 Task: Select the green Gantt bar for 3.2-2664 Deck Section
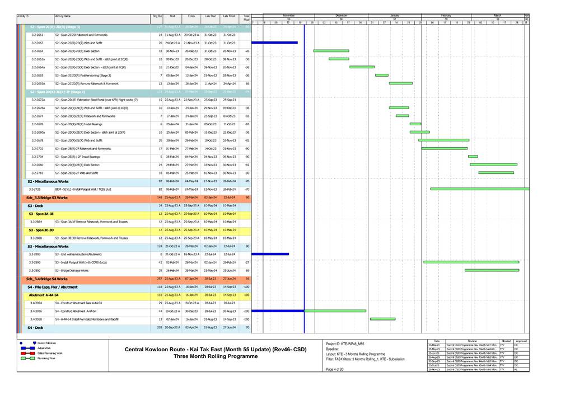coord(331,50)
